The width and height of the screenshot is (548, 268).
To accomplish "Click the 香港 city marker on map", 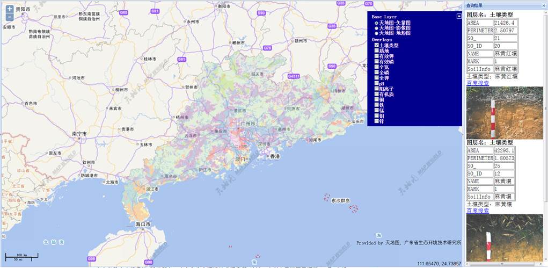I will coord(274,156).
